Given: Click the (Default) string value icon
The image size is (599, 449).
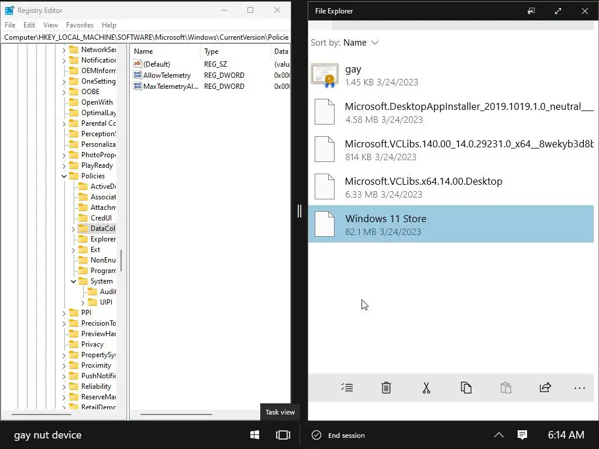Looking at the screenshot, I should coord(137,64).
